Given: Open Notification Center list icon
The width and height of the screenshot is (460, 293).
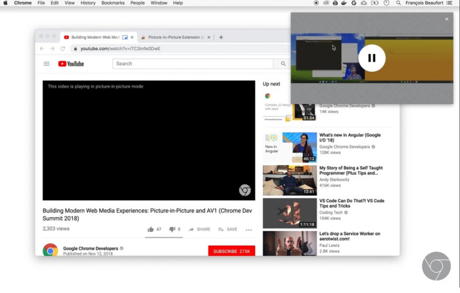Looking at the screenshot, I should tap(449, 3).
